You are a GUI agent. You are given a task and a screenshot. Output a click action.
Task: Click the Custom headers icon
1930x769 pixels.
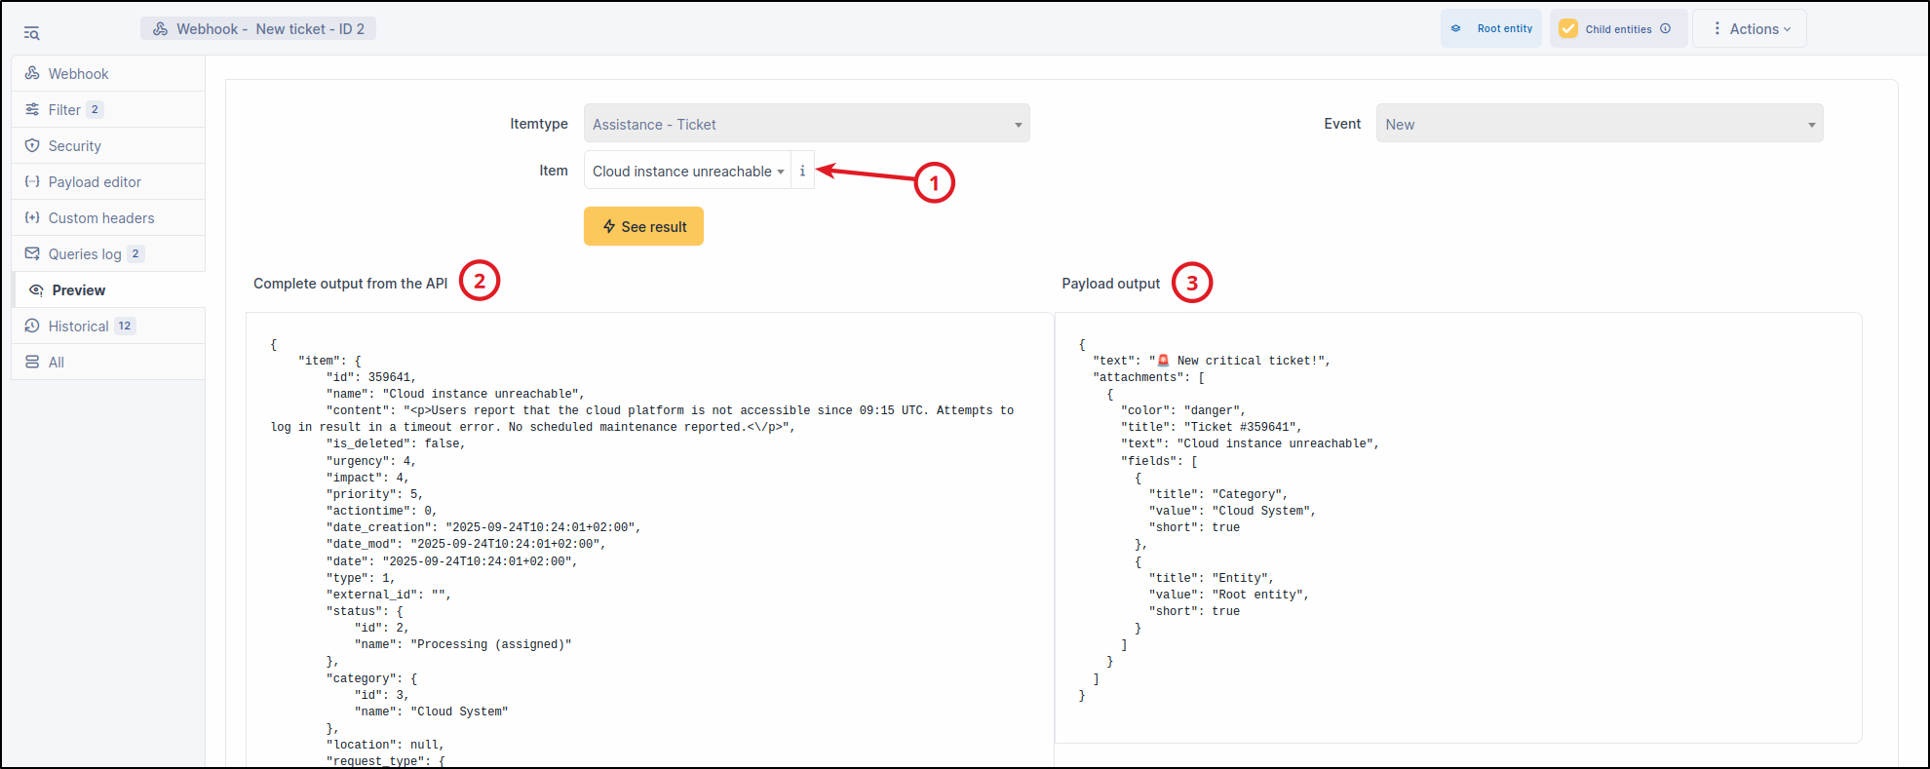(x=32, y=217)
